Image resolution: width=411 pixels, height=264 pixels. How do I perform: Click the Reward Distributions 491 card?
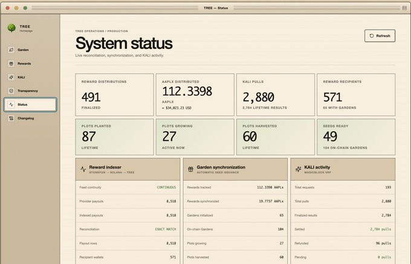[115, 95]
